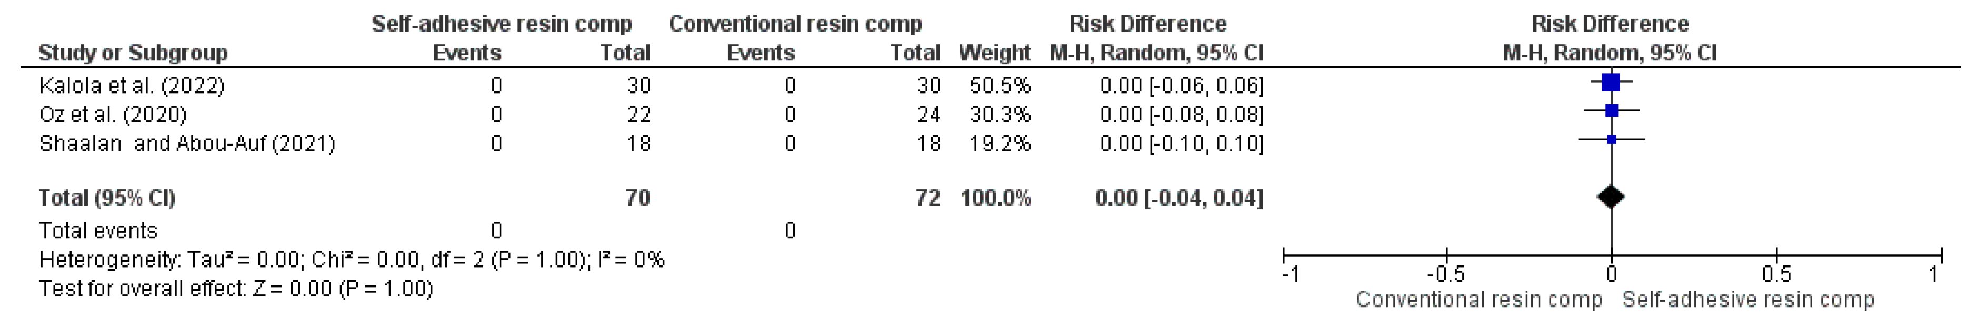Click the 50.5% weight value
Screen dimensions: 1978x328
coord(1000,85)
